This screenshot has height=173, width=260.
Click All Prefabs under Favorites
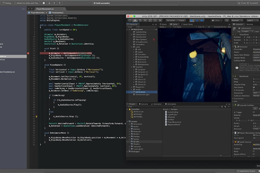136,117
